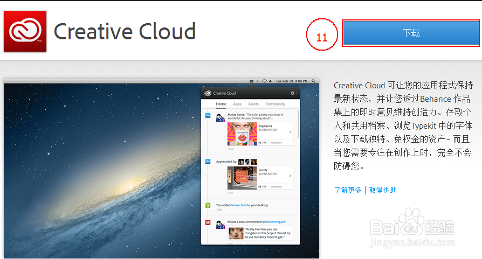482x259 pixels.
Task: Click the green Typekit icon beside Museo Slab entry
Action: pos(208,205)
